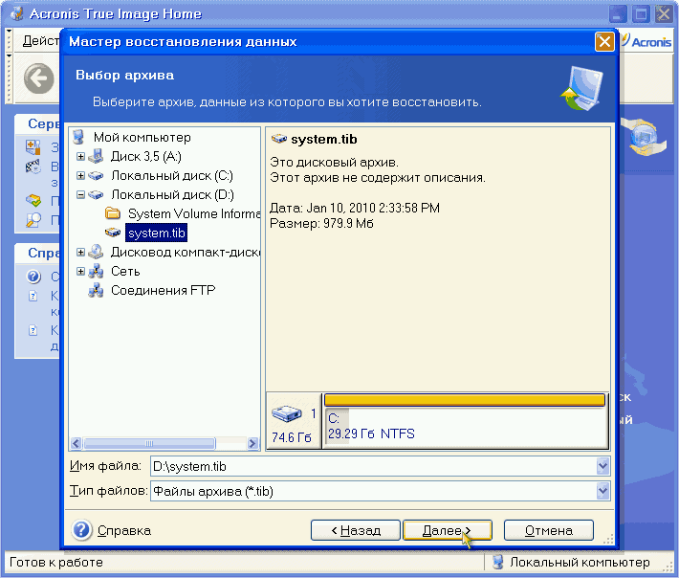Click the Local disk (C:) drive icon
The height and width of the screenshot is (578, 679).
click(96, 175)
